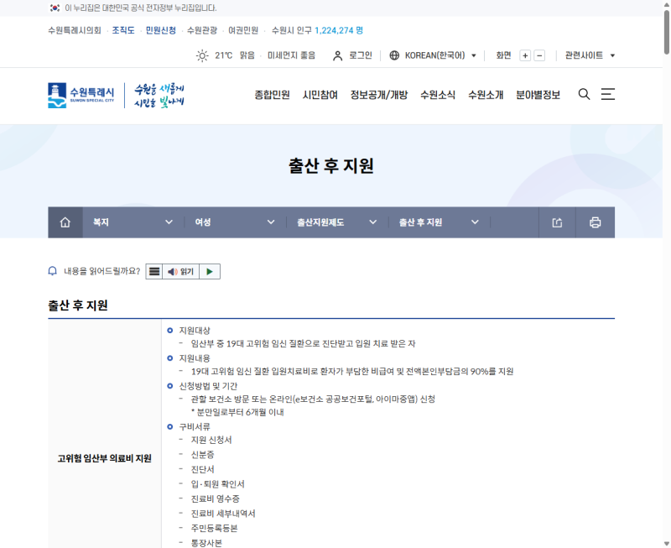Viewport: 671px width, 548px height.
Task: Increase screen size with plus button
Action: pos(525,55)
